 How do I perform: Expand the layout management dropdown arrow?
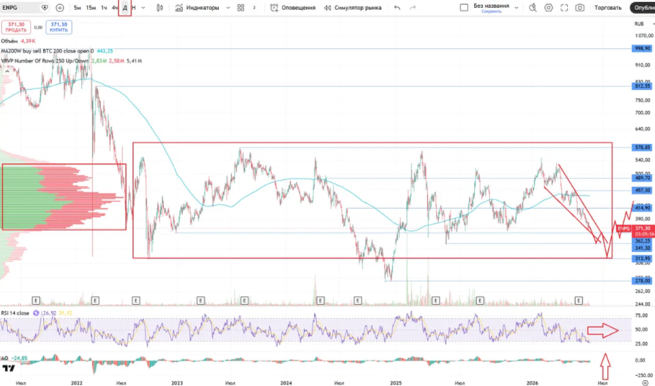click(516, 7)
